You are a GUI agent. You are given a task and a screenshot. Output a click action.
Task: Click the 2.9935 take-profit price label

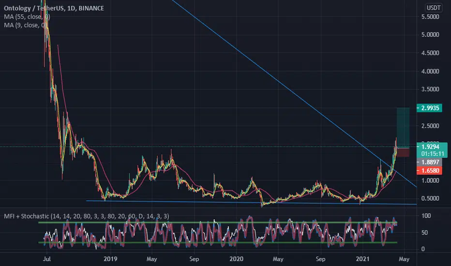pos(429,108)
